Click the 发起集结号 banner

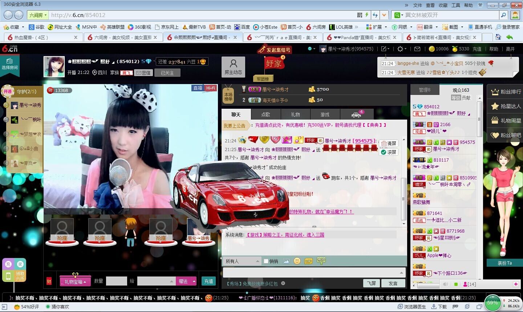coord(275,49)
